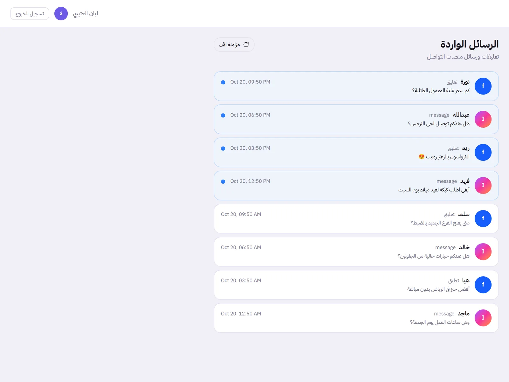
Task: Click Facebook icon on سلمى's comment
Action: 483,219
